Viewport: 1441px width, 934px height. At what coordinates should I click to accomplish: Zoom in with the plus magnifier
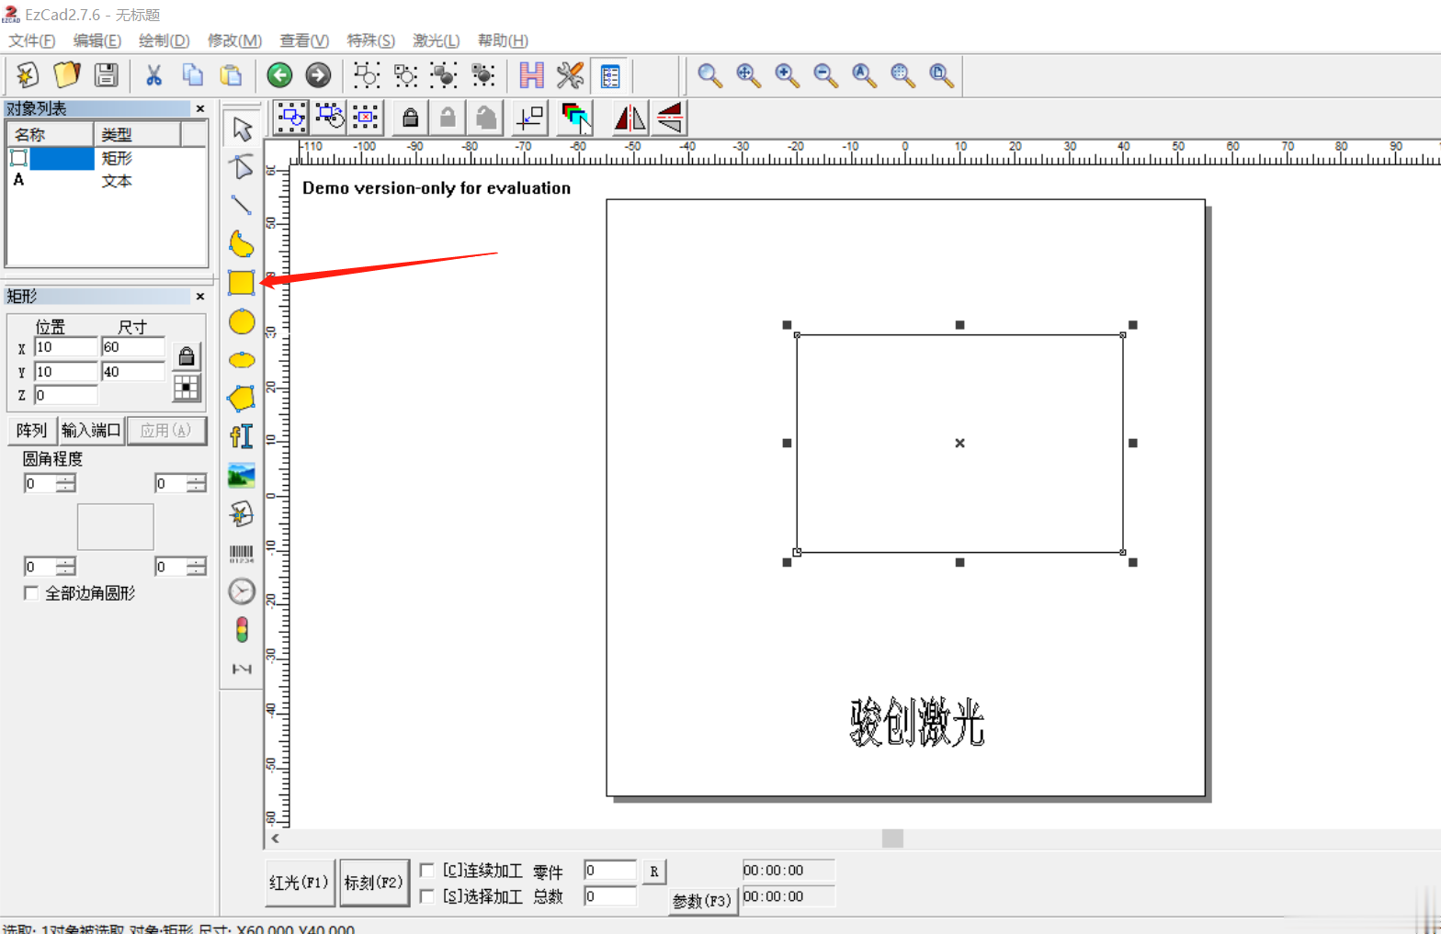(787, 75)
